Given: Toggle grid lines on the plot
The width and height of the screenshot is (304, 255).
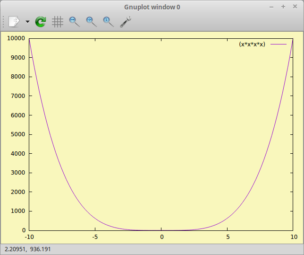Looking at the screenshot, I should pyautogui.click(x=58, y=21).
